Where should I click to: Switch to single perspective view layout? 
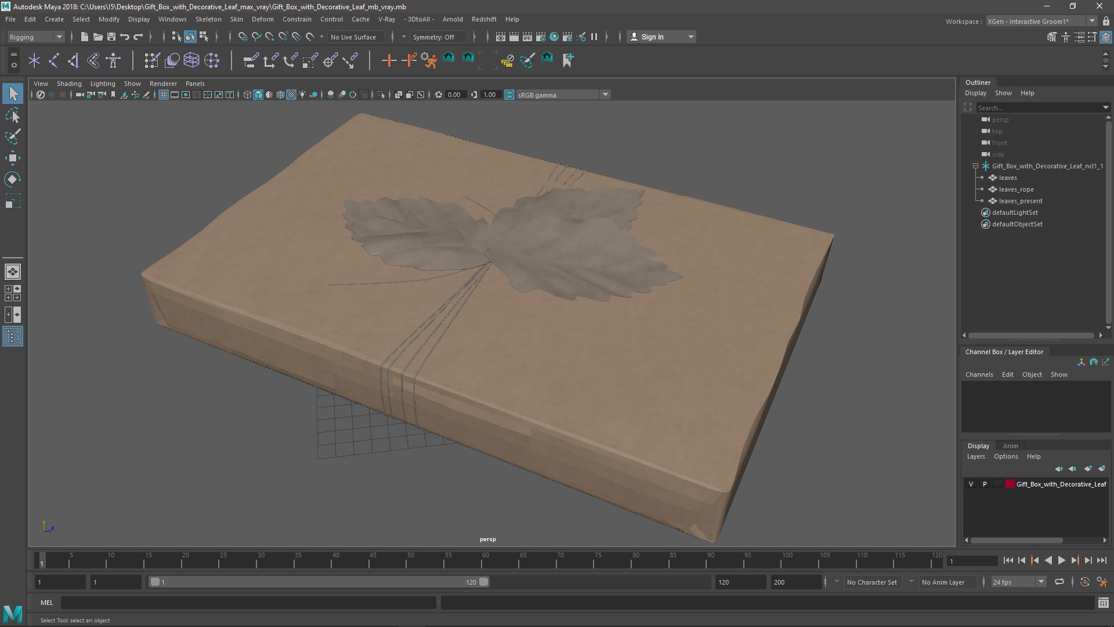(x=13, y=272)
